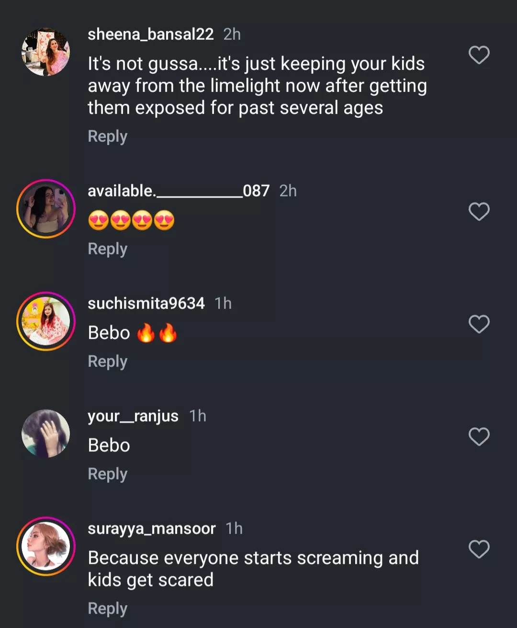Screen dimensions: 517x628
Task: View story from available.___087 avatar
Action: click(46, 209)
